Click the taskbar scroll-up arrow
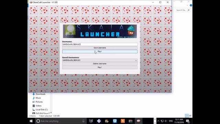220x124 pixels. tap(155, 120)
